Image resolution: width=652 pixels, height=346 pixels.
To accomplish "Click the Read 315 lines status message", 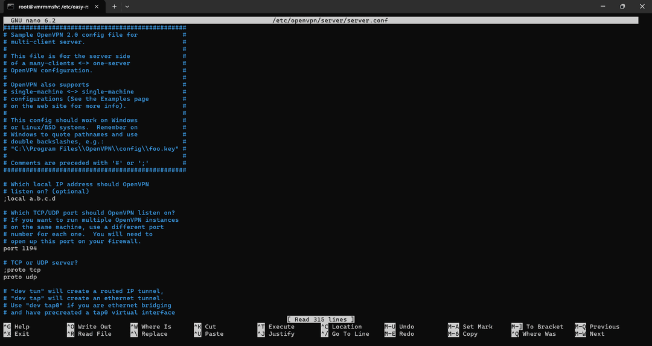I will tap(321, 319).
